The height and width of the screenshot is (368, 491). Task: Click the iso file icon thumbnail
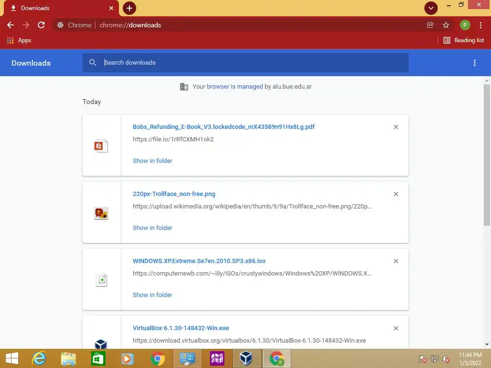coord(101,280)
